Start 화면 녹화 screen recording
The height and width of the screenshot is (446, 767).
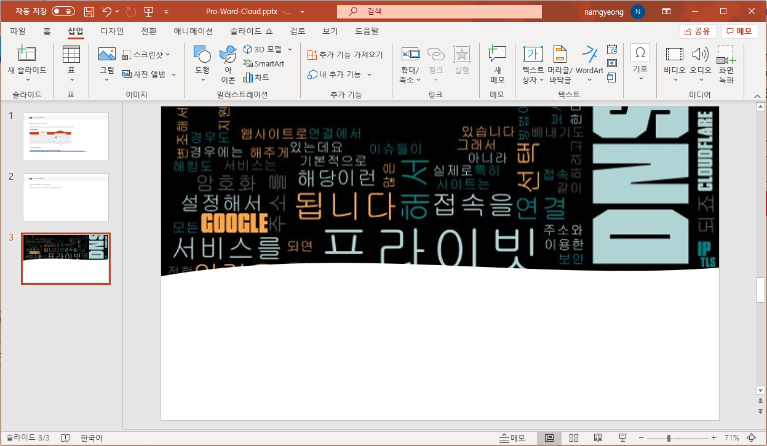click(x=726, y=63)
